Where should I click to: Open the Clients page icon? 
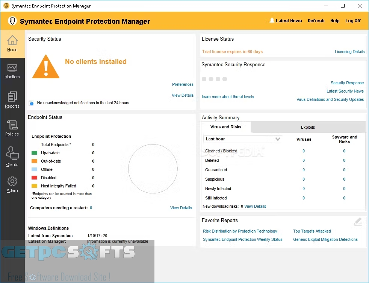pyautogui.click(x=12, y=154)
